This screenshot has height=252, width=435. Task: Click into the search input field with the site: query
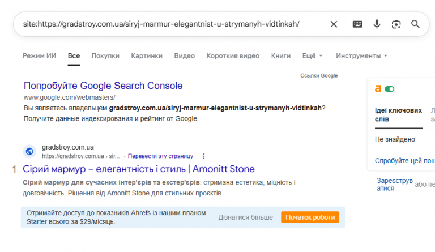161,24
